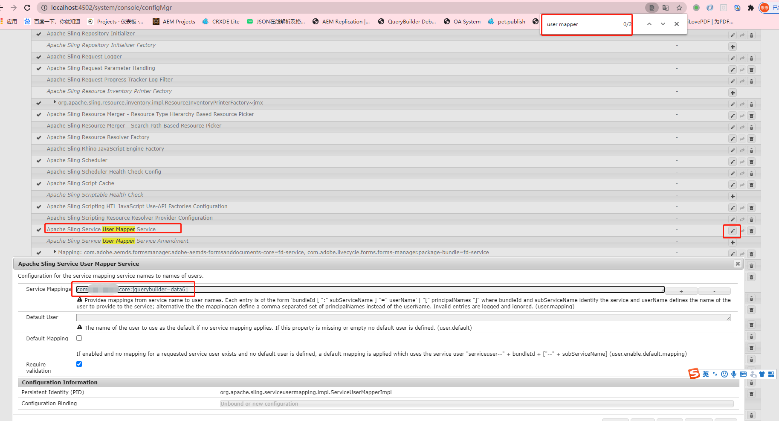Focus the find bar 'user mapper' field
This screenshot has width=779, height=421.
coord(582,24)
